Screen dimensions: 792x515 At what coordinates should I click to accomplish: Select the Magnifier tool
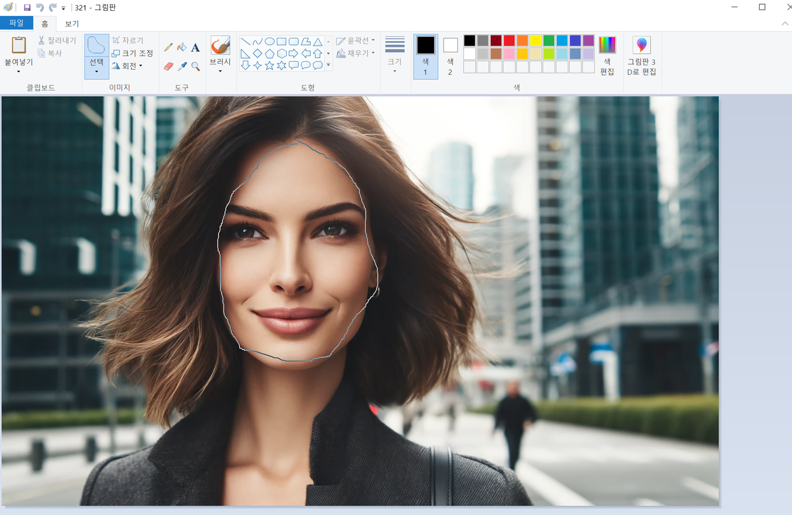[x=195, y=66]
